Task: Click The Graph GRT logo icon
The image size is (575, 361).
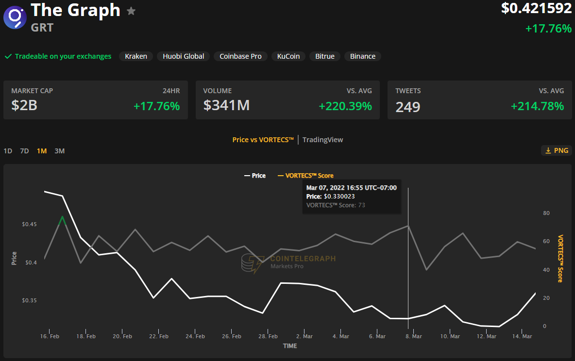Action: click(15, 17)
